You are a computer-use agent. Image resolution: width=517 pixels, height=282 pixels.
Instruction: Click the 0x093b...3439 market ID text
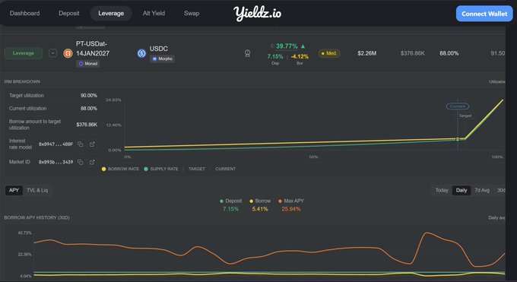pos(56,162)
